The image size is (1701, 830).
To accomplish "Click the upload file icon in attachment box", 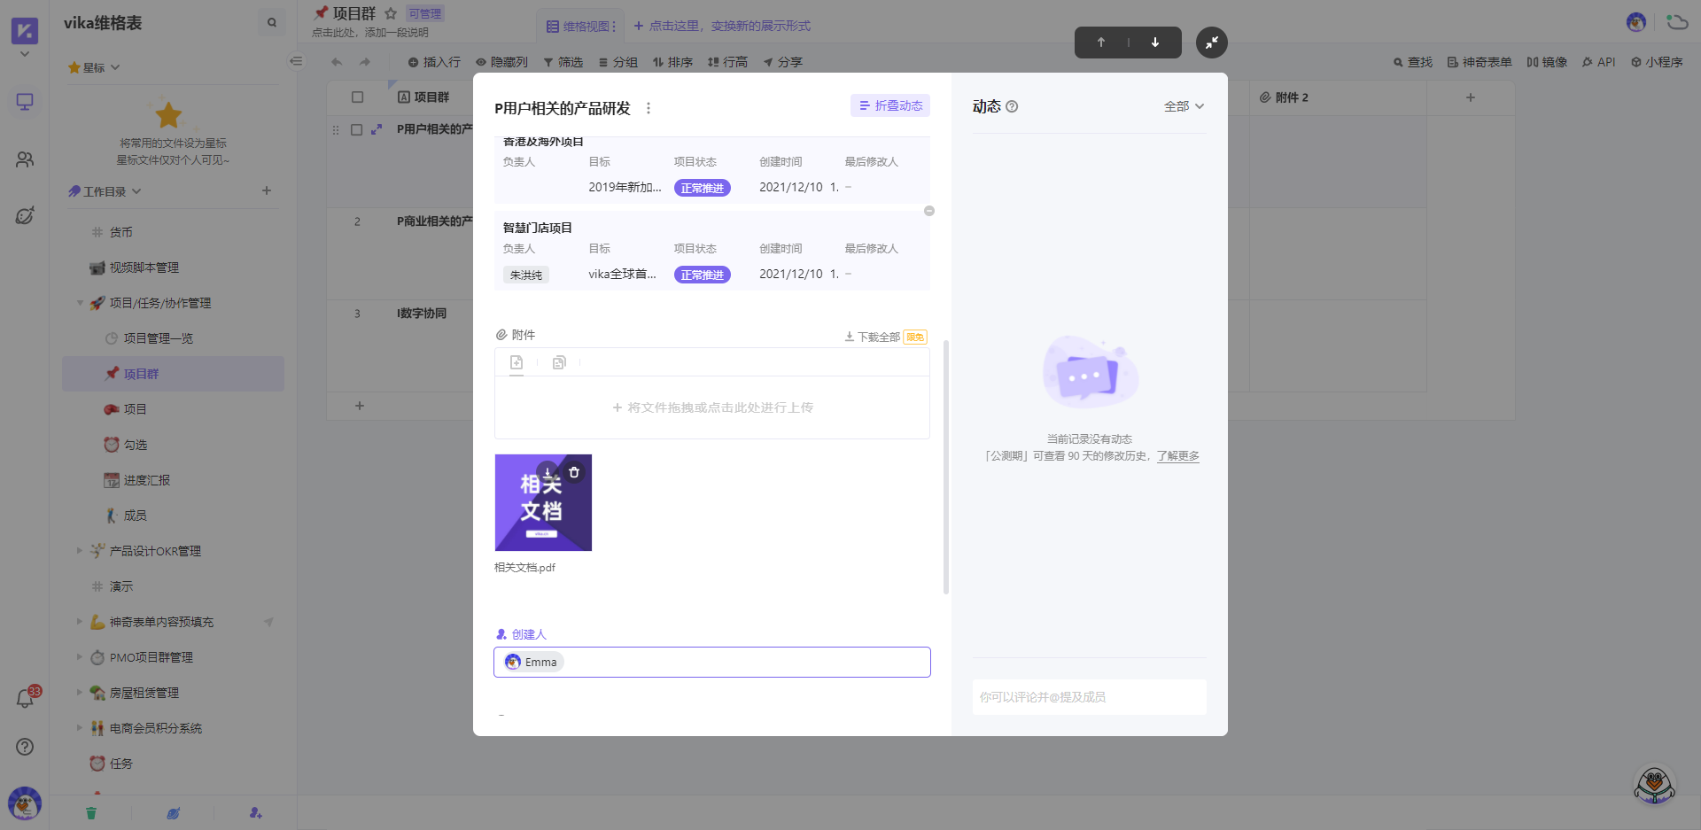I will [517, 362].
